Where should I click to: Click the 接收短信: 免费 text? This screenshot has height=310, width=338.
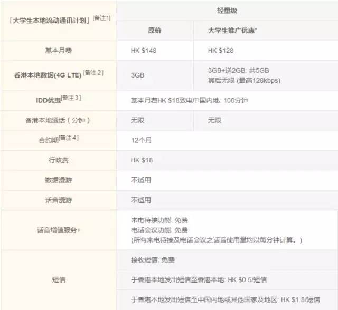pos(153,260)
